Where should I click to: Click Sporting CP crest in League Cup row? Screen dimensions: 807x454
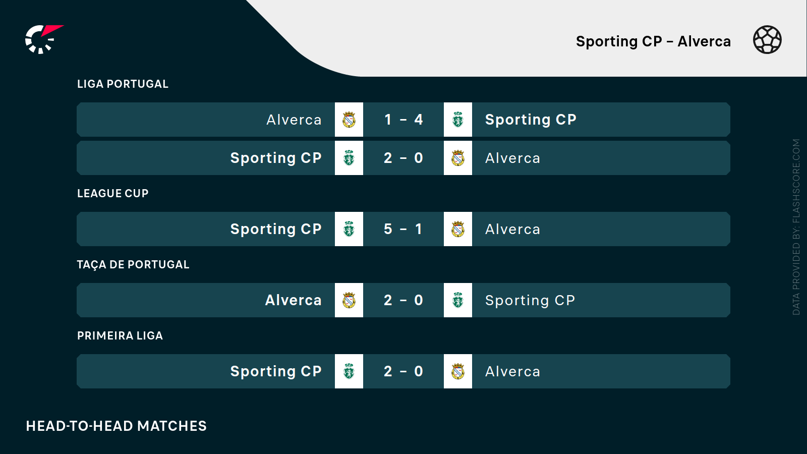[349, 229]
